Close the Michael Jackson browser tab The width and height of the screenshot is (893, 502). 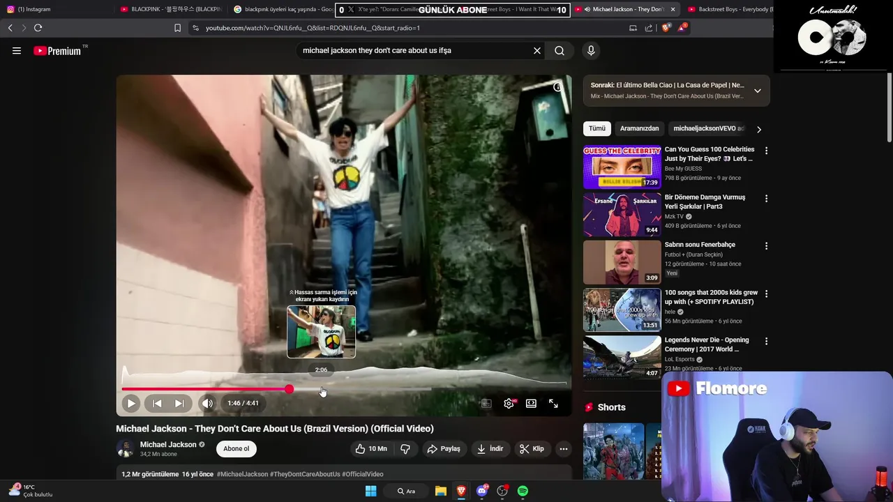click(x=673, y=9)
